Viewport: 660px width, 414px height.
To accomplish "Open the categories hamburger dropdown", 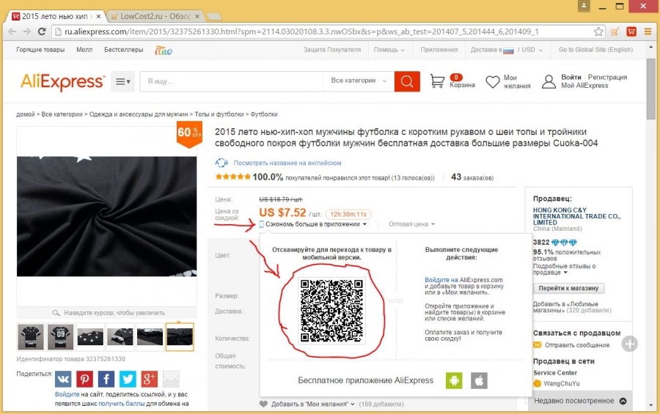I will 123,81.
